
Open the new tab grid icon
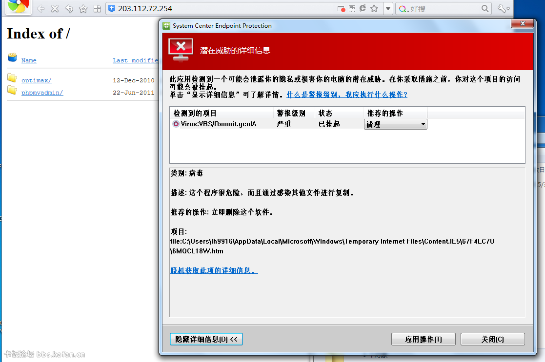(97, 9)
